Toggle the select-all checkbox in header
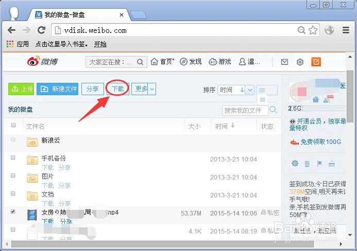The image size is (357, 251). (13, 125)
